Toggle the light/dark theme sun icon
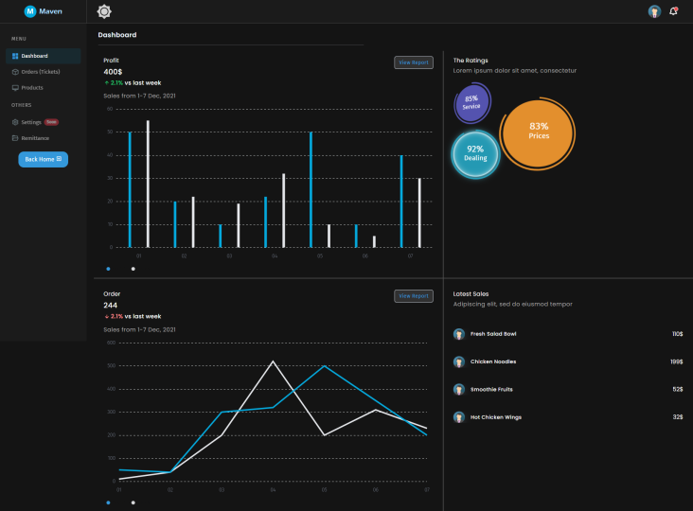 (x=104, y=11)
